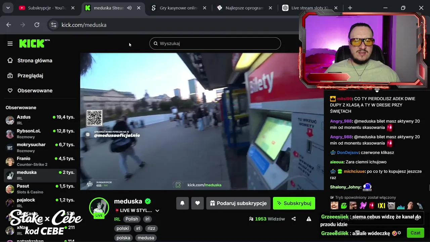Click the Subskrybuj button
This screenshot has height=242, width=430.
[294, 203]
